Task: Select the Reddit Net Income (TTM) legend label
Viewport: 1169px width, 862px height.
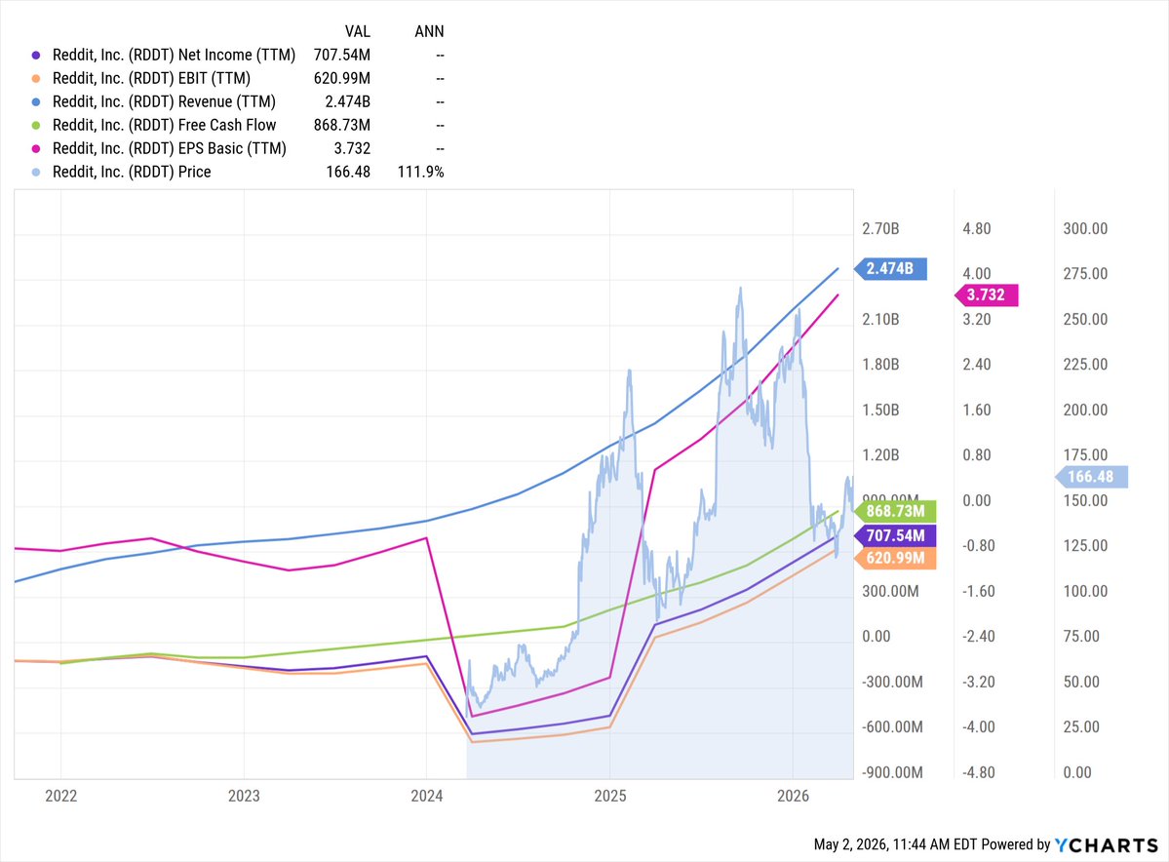Action: [174, 56]
